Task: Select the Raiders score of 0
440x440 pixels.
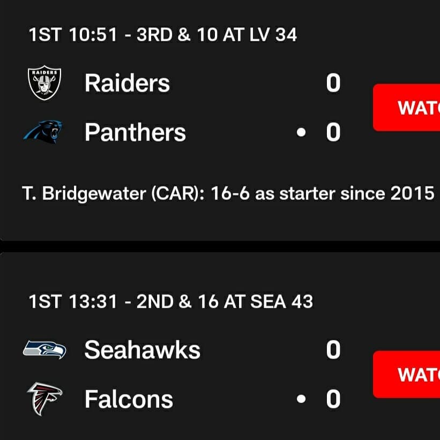Action: pos(333,83)
